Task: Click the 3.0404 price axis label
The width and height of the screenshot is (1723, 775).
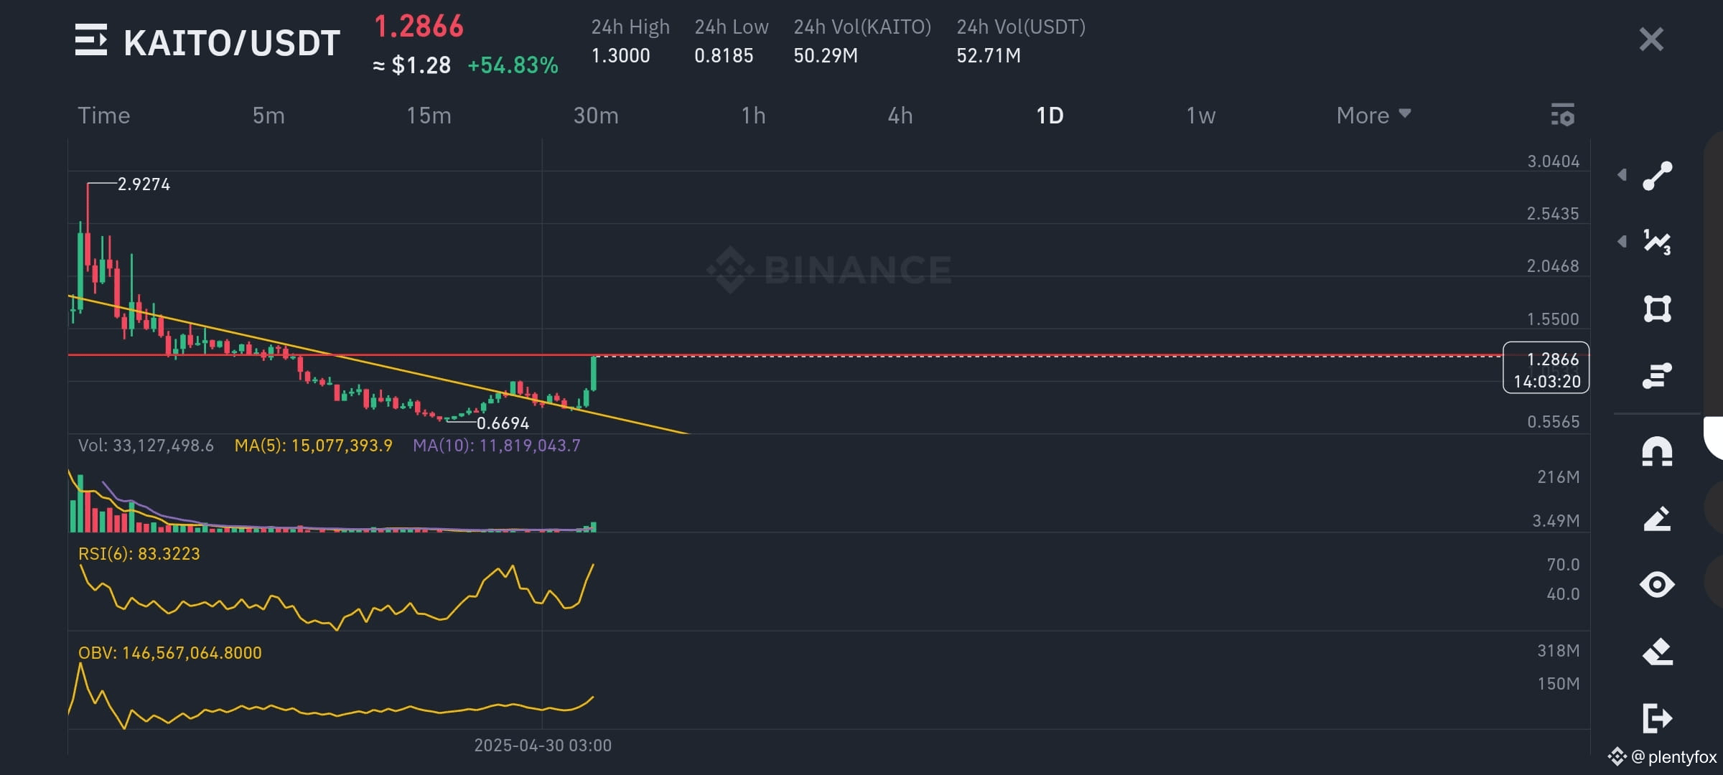Action: point(1553,161)
